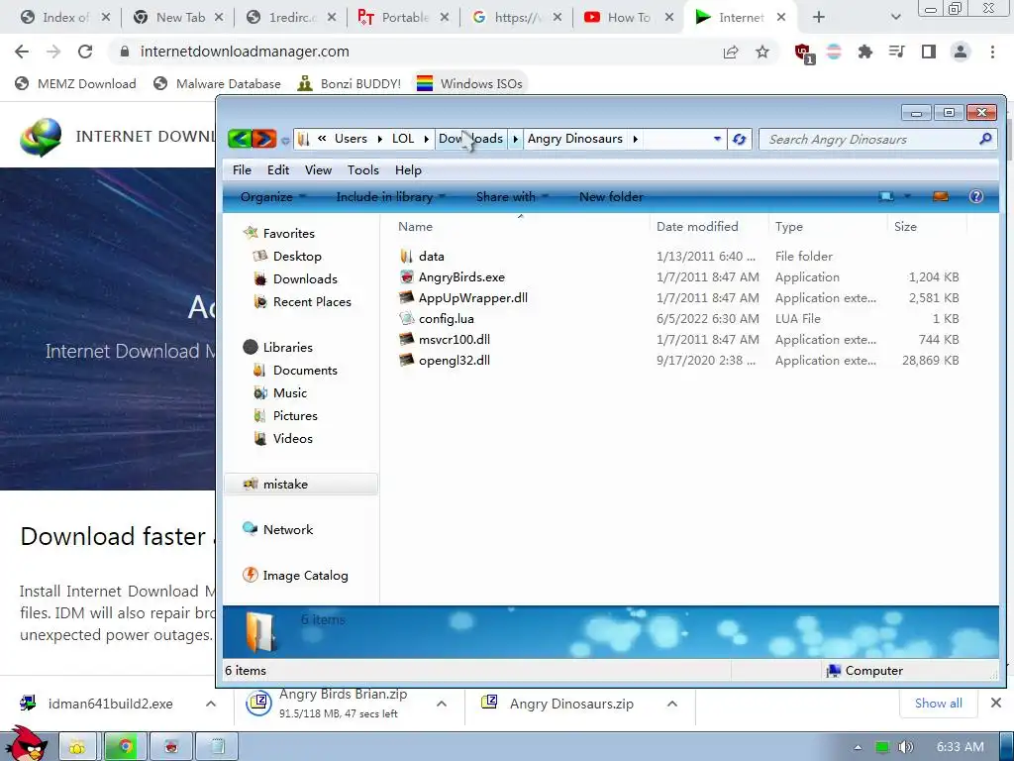Open Chrome extensions puzzle icon
Screen dimensions: 1014x761
pyautogui.click(x=865, y=52)
